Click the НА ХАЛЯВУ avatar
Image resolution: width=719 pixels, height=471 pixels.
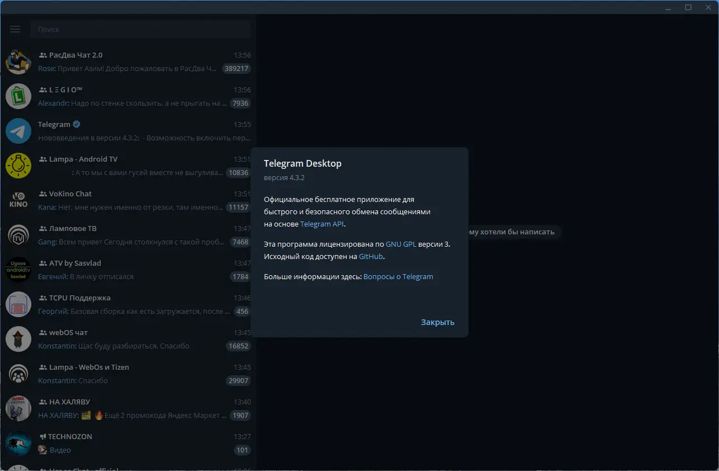18,408
